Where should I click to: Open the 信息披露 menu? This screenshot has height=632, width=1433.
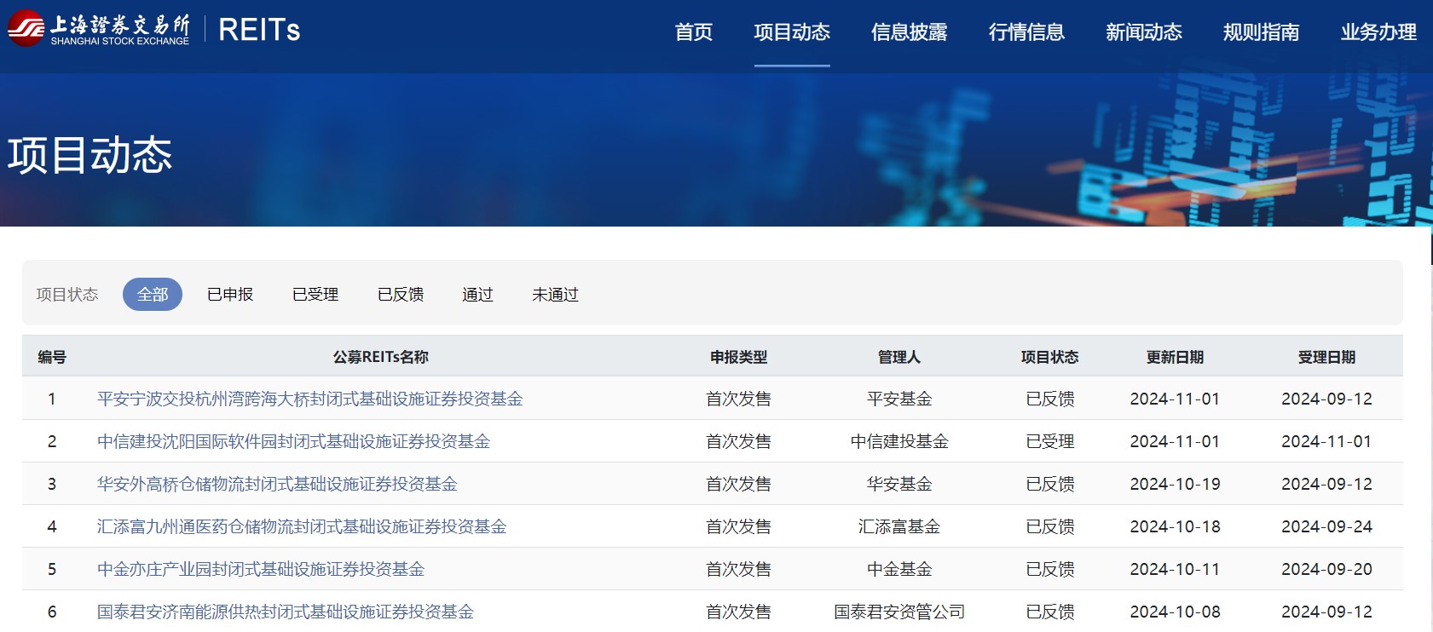point(910,32)
